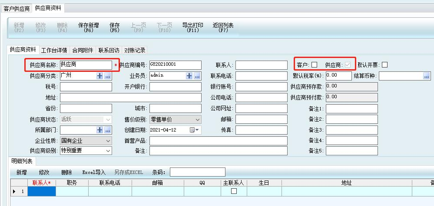The width and height of the screenshot is (434, 206).
Task: Click Excel导入 in detail list toolbar
Action: (x=94, y=172)
